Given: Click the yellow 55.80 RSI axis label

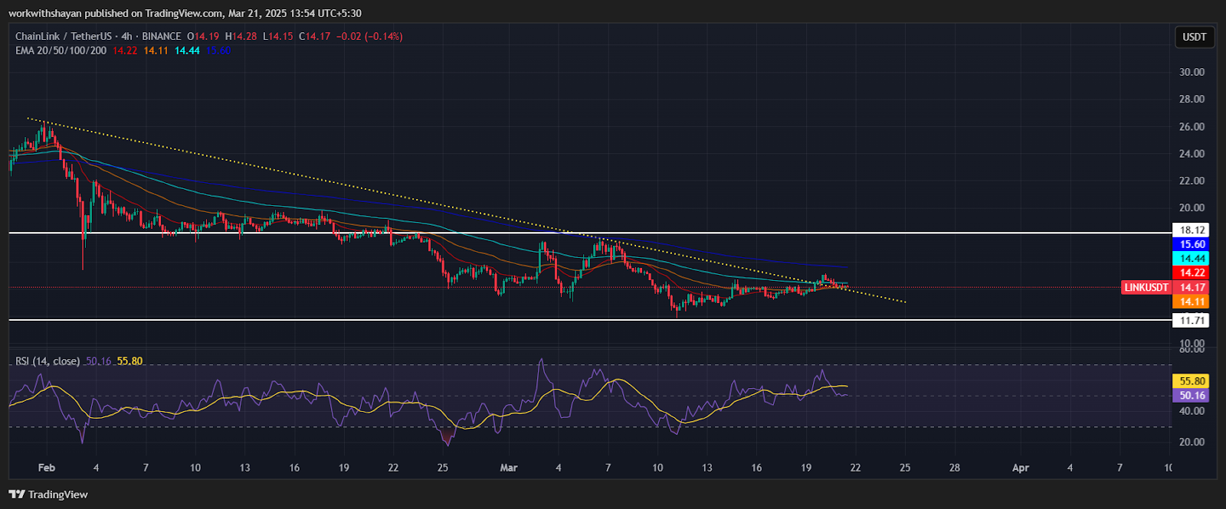Looking at the screenshot, I should click(x=1192, y=381).
